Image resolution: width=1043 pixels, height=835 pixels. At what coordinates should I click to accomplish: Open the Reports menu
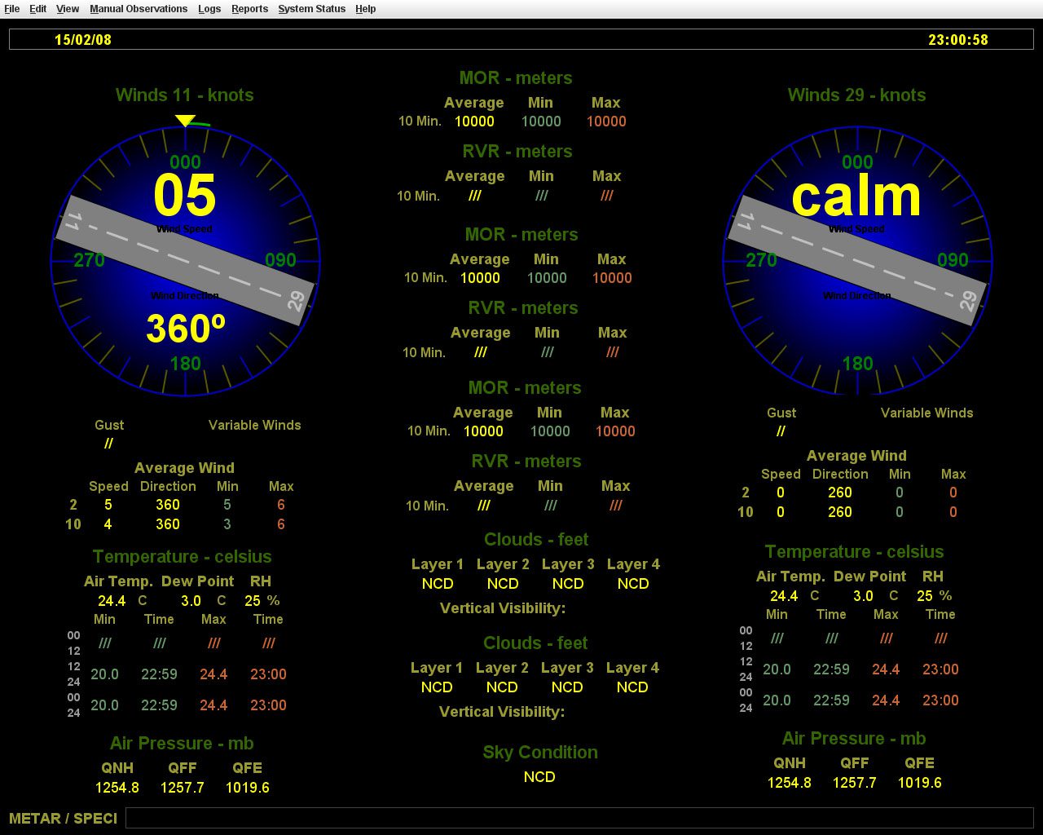[x=249, y=9]
